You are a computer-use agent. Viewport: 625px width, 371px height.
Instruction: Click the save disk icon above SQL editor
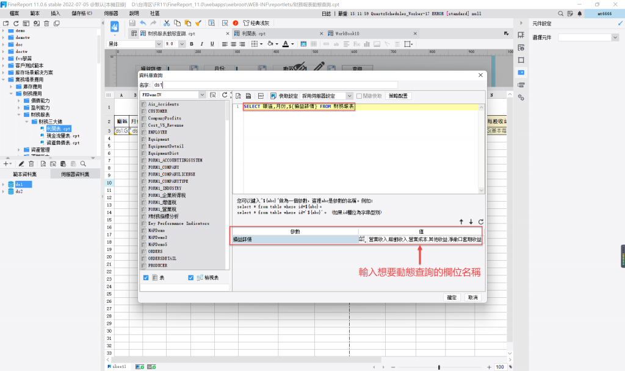coord(248,96)
